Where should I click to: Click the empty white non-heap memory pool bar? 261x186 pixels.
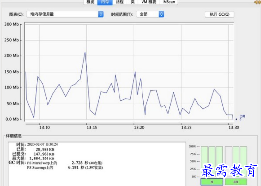pos(228,161)
